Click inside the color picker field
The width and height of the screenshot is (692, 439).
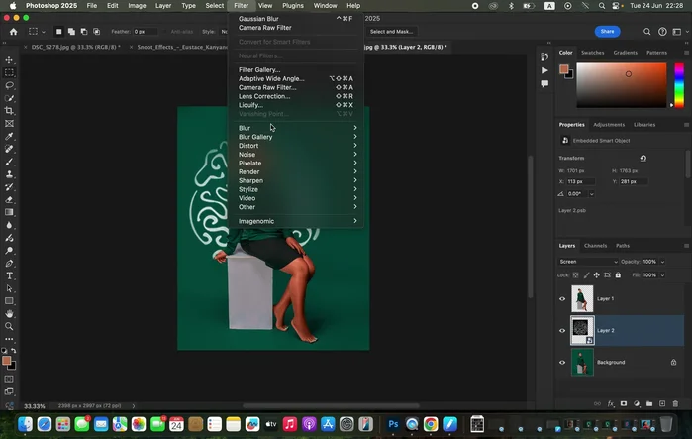622,86
